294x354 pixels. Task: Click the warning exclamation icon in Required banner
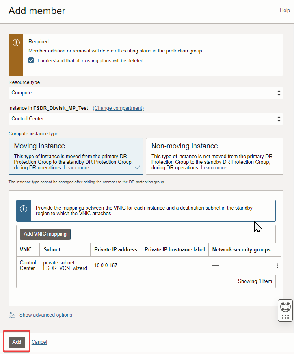16,43
